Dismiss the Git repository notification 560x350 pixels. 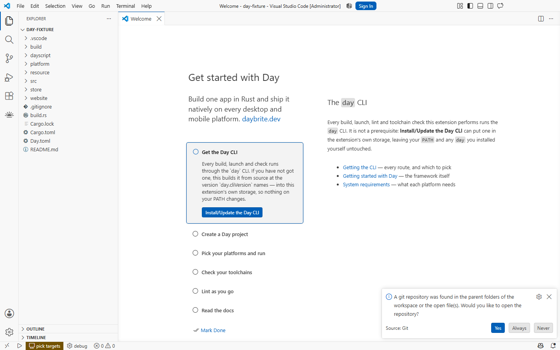549,297
